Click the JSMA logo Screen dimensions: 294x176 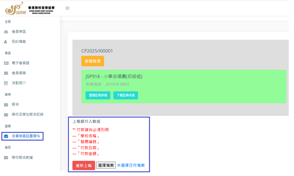pyautogui.click(x=30, y=8)
